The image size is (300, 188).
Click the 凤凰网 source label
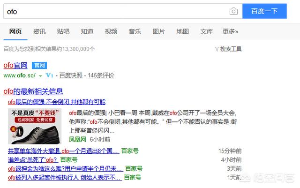[x=77, y=139]
